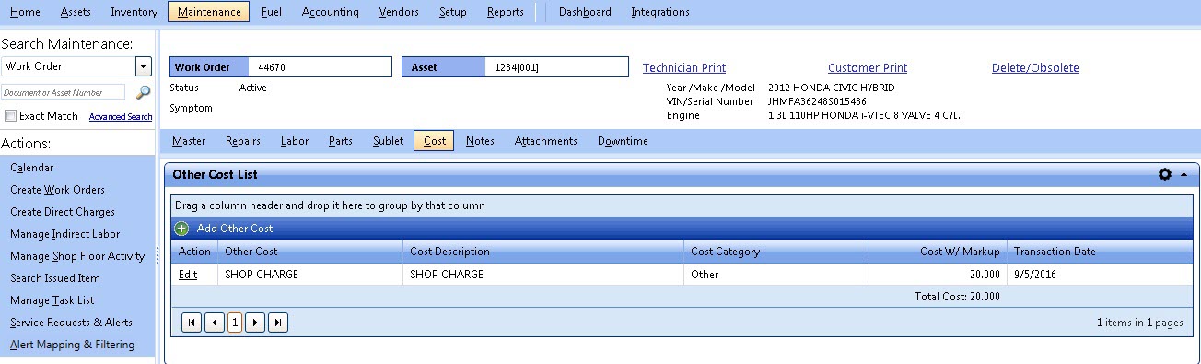This screenshot has height=364, width=1201.
Task: Switch to the Labor tab
Action: click(295, 141)
